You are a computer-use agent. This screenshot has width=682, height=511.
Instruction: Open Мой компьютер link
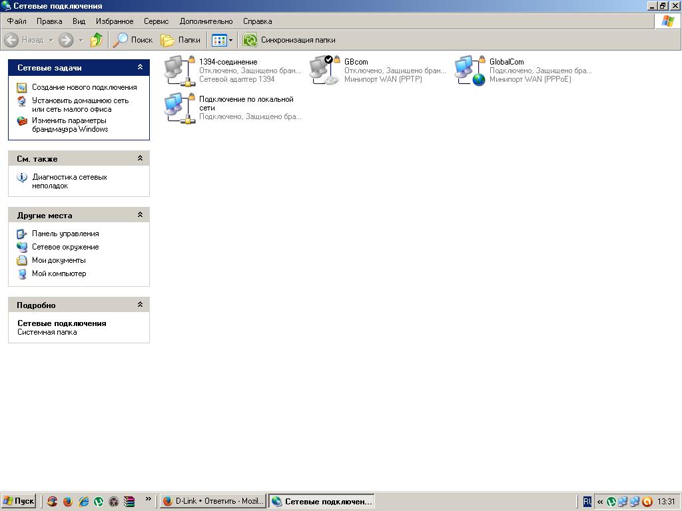(59, 273)
